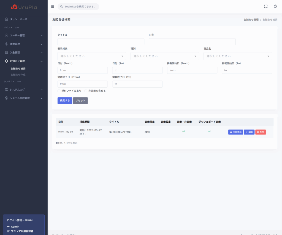Click the タイトル input field

pos(101,42)
